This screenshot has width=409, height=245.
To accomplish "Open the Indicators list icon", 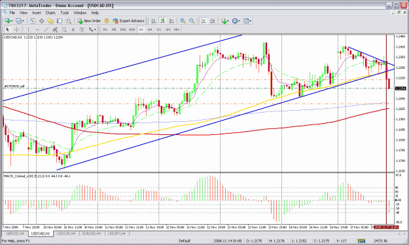I will coord(224,21).
